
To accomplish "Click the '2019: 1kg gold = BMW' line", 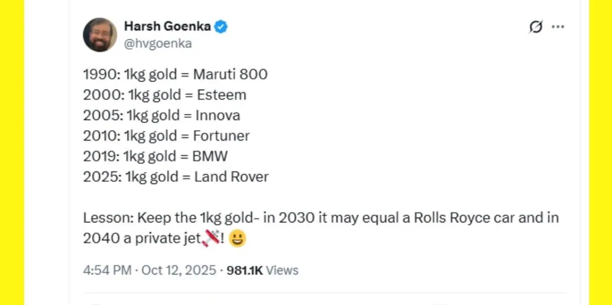I will point(155,156).
